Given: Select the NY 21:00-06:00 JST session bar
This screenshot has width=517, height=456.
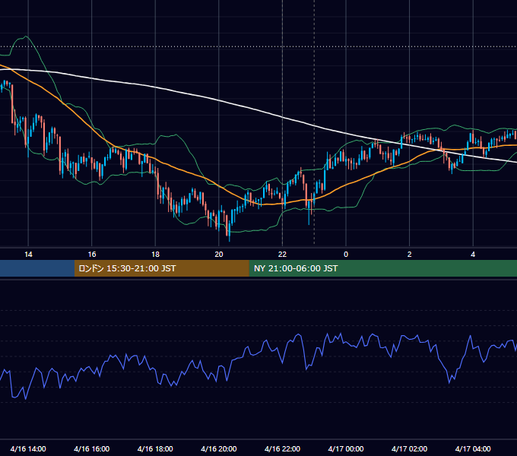Looking at the screenshot, I should [x=382, y=268].
